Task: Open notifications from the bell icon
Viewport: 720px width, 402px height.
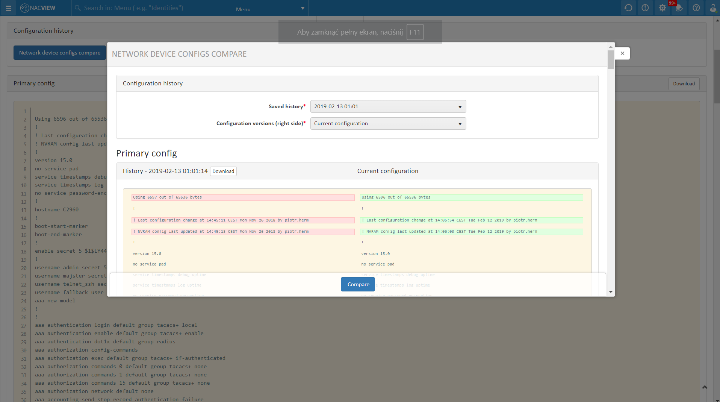Action: point(679,8)
